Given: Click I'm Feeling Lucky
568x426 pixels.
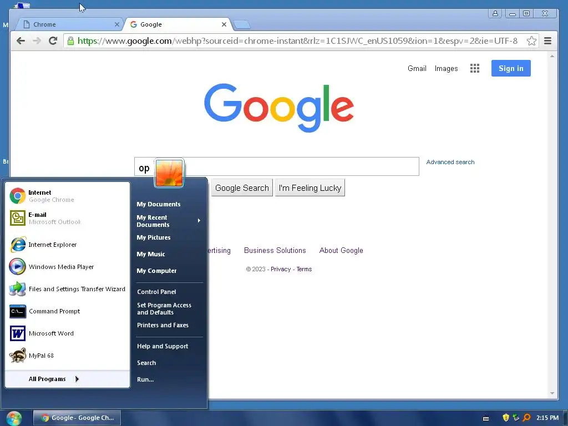Looking at the screenshot, I should [310, 187].
